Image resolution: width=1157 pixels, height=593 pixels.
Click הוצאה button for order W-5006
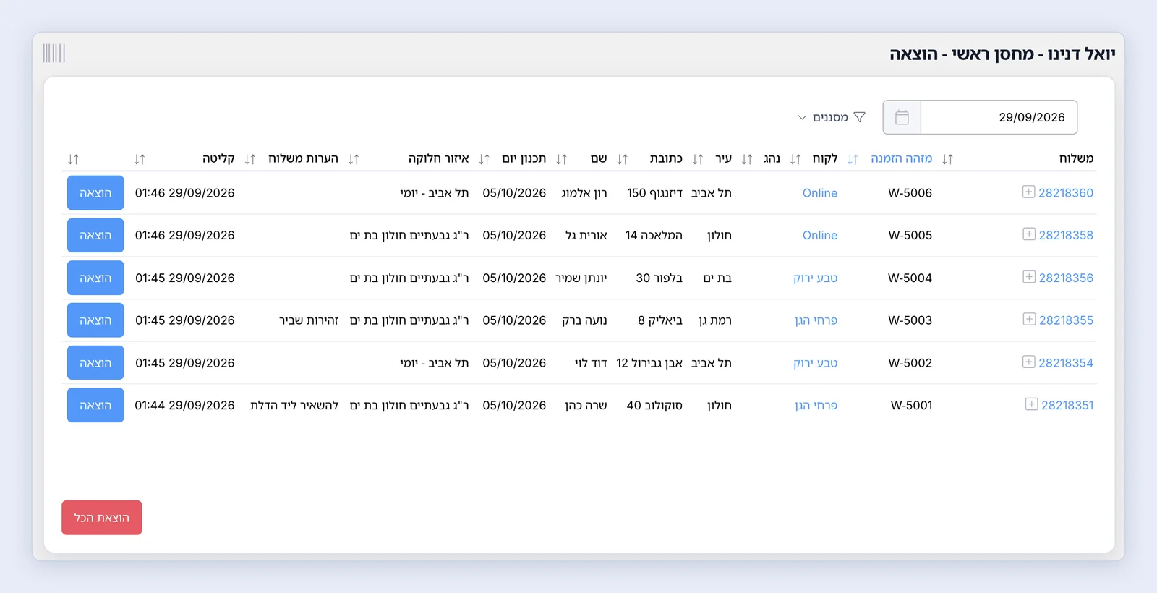pyautogui.click(x=95, y=193)
